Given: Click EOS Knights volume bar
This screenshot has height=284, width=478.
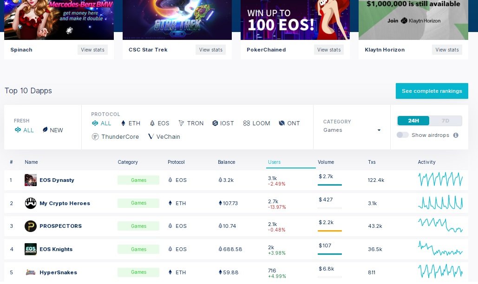Looking at the screenshot, I should tap(329, 254).
